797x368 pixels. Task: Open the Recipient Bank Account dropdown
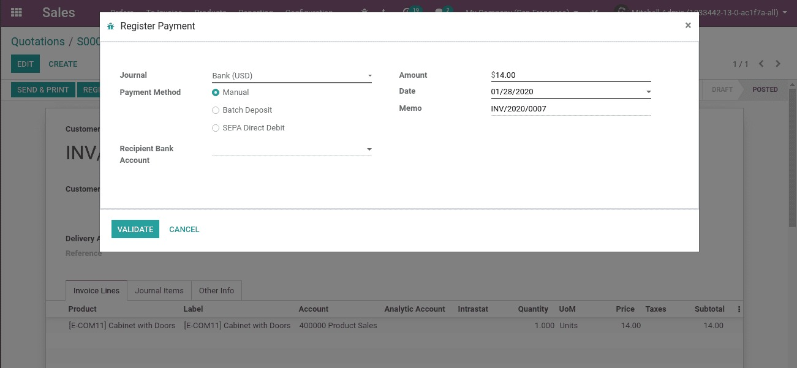coord(369,149)
